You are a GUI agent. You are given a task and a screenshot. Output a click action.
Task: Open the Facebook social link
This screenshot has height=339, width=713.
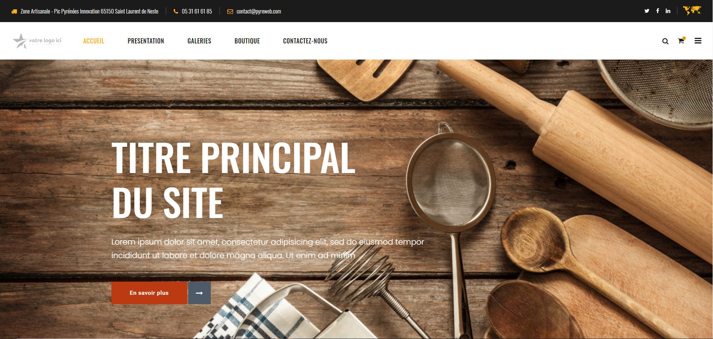click(x=657, y=11)
